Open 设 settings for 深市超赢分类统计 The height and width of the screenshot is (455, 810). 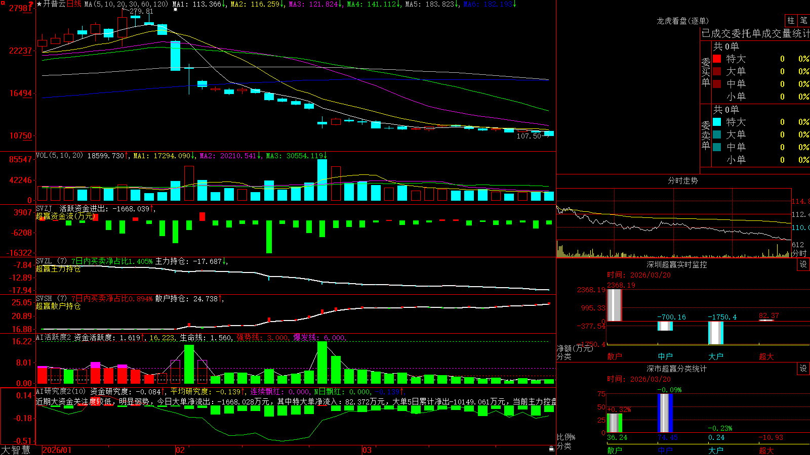click(803, 369)
